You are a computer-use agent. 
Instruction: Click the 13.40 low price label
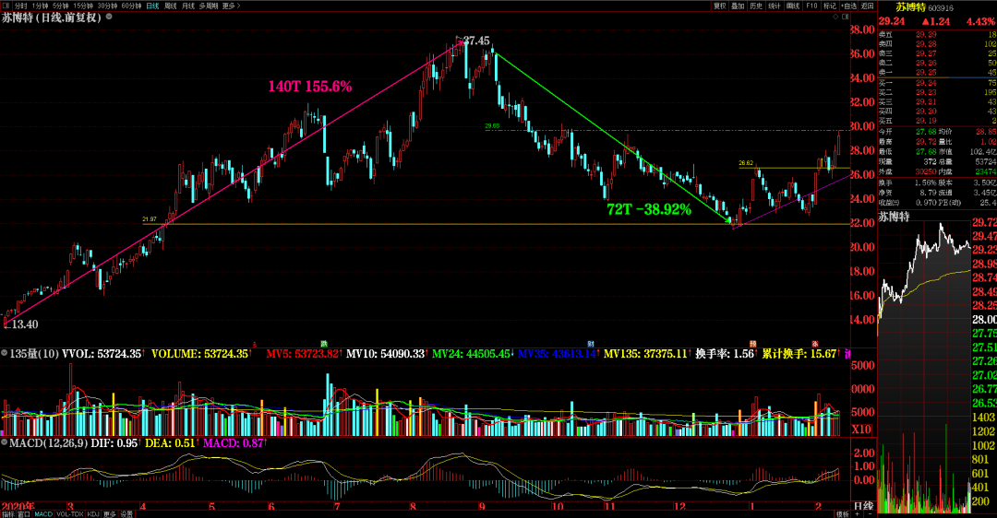coord(24,324)
